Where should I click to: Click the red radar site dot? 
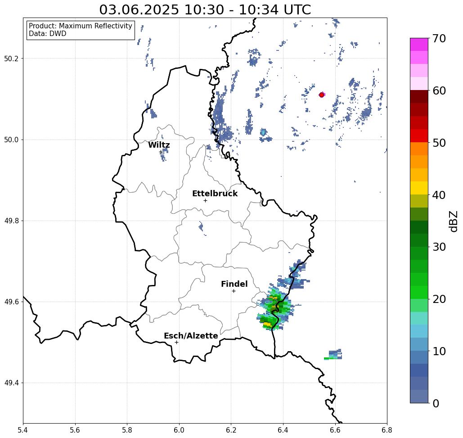322,95
